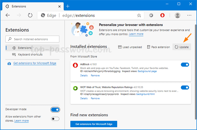Click the Pack extension button
This screenshot has height=130, width=197.
(x=159, y=47)
